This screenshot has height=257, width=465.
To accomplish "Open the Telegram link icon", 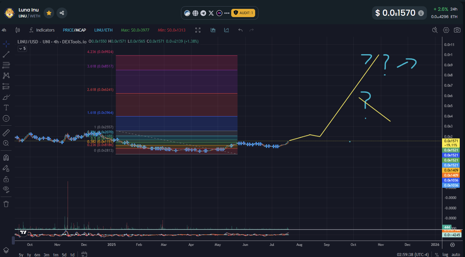I will 203,13.
